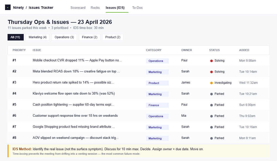Image resolution: width=277 pixels, height=161 pixels.
Task: Click grey Parked status dot for issue #5
Action: (212, 105)
